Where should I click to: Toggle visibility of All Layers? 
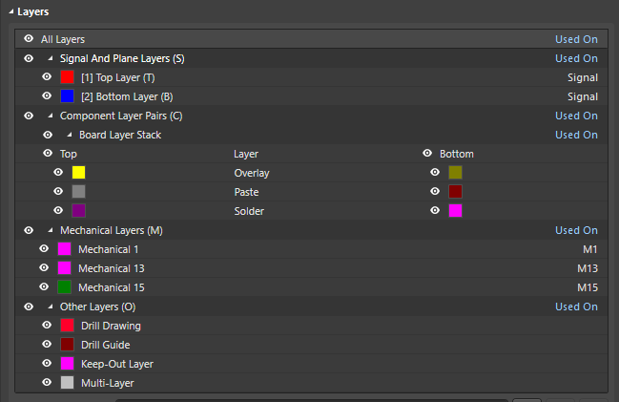[29, 39]
